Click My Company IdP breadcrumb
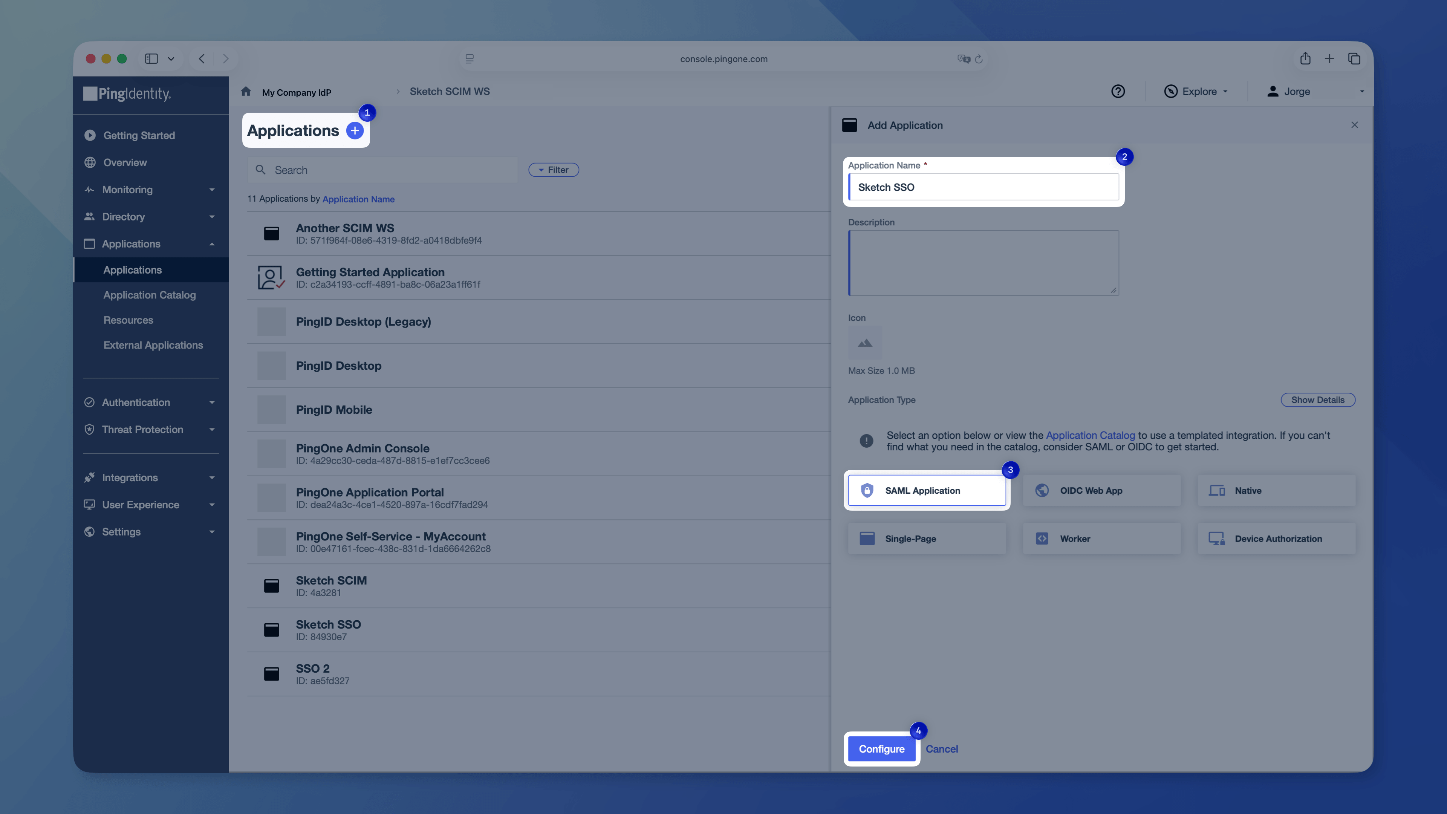The height and width of the screenshot is (814, 1447). click(x=297, y=92)
